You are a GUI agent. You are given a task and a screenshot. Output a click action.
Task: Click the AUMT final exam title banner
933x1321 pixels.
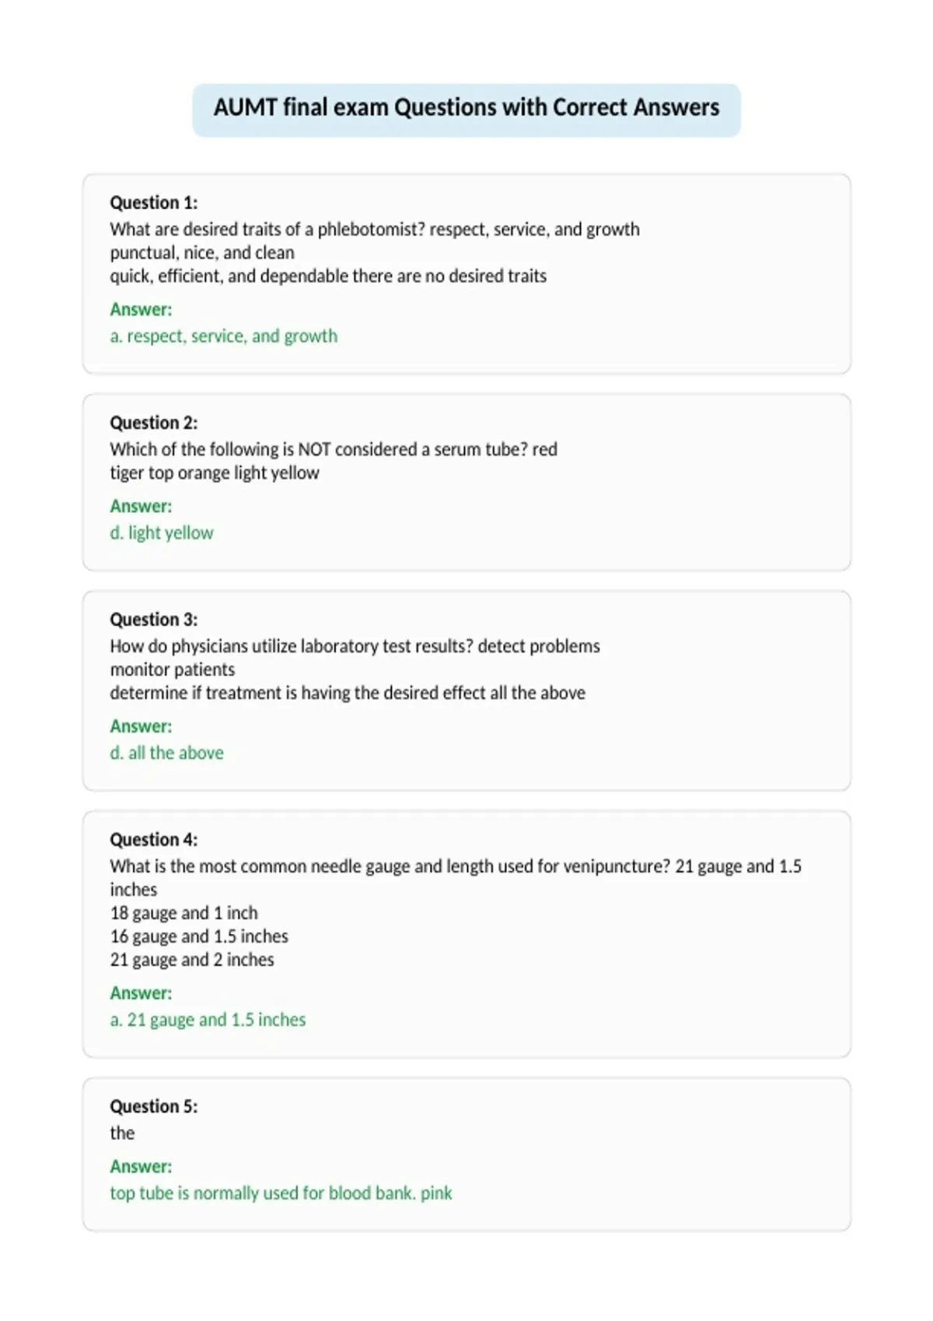(466, 110)
